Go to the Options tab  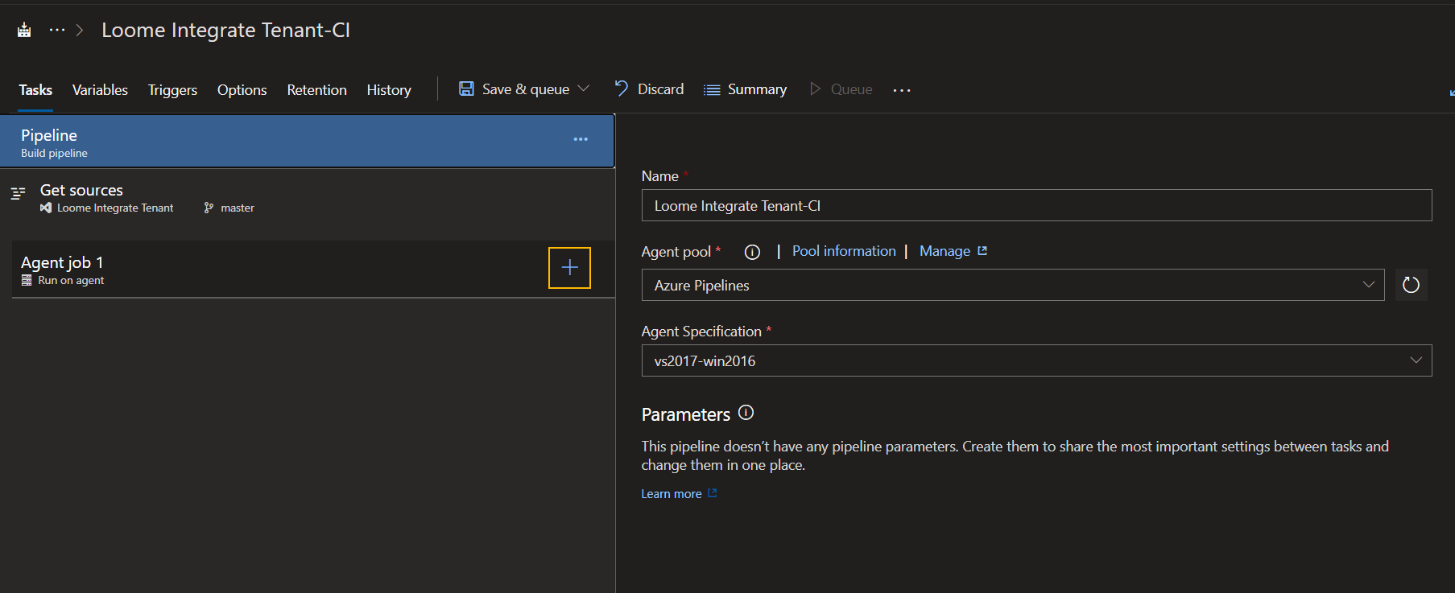point(242,89)
